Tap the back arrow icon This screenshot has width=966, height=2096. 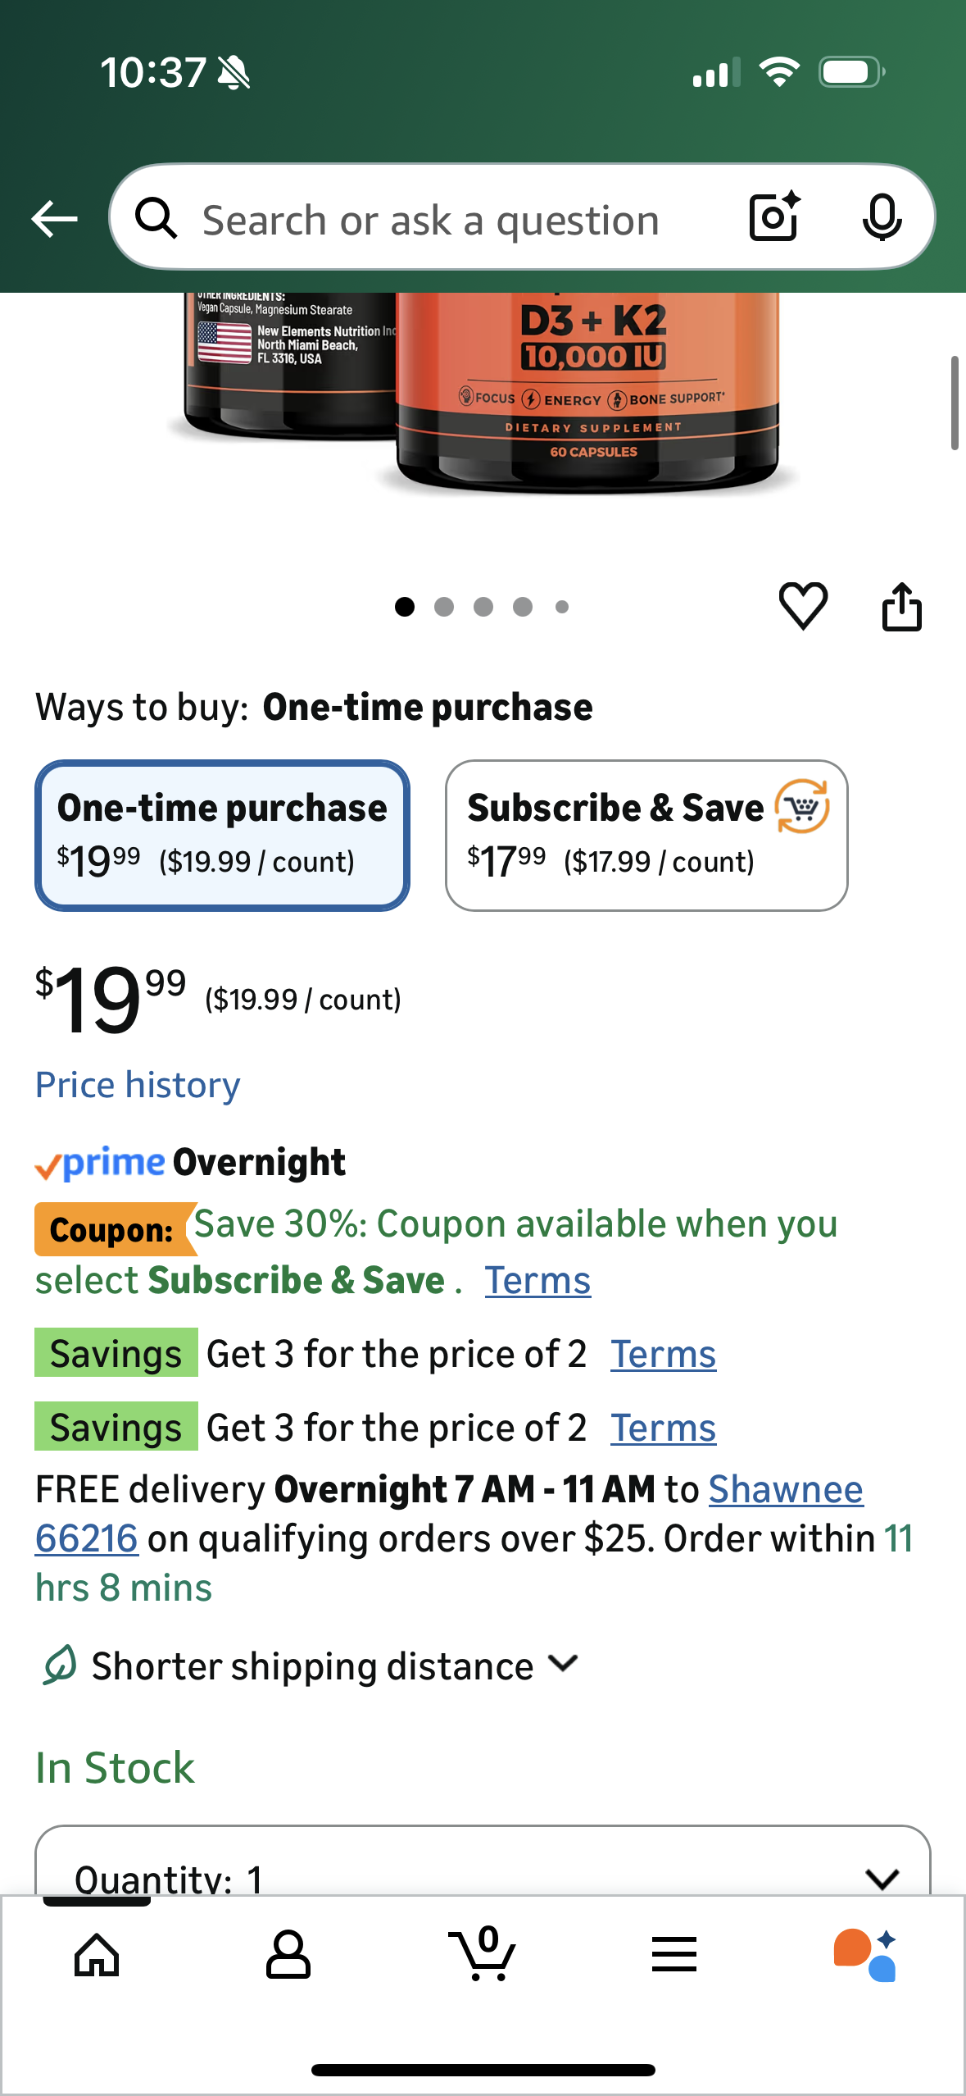click(54, 219)
